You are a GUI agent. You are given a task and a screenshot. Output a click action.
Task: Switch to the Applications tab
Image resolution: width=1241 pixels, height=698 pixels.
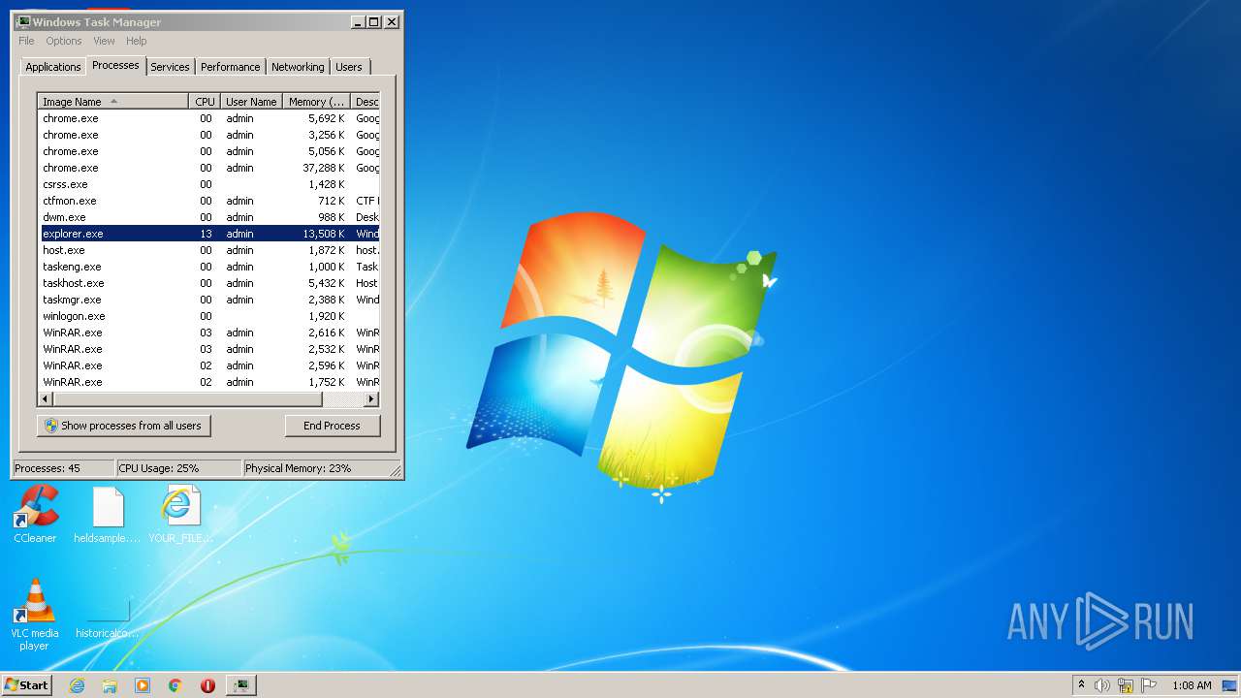(53, 67)
